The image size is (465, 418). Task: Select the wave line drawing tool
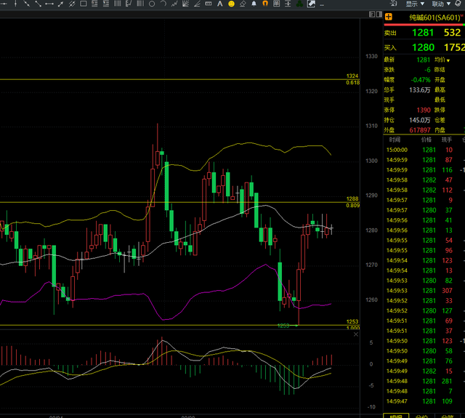point(174,4)
